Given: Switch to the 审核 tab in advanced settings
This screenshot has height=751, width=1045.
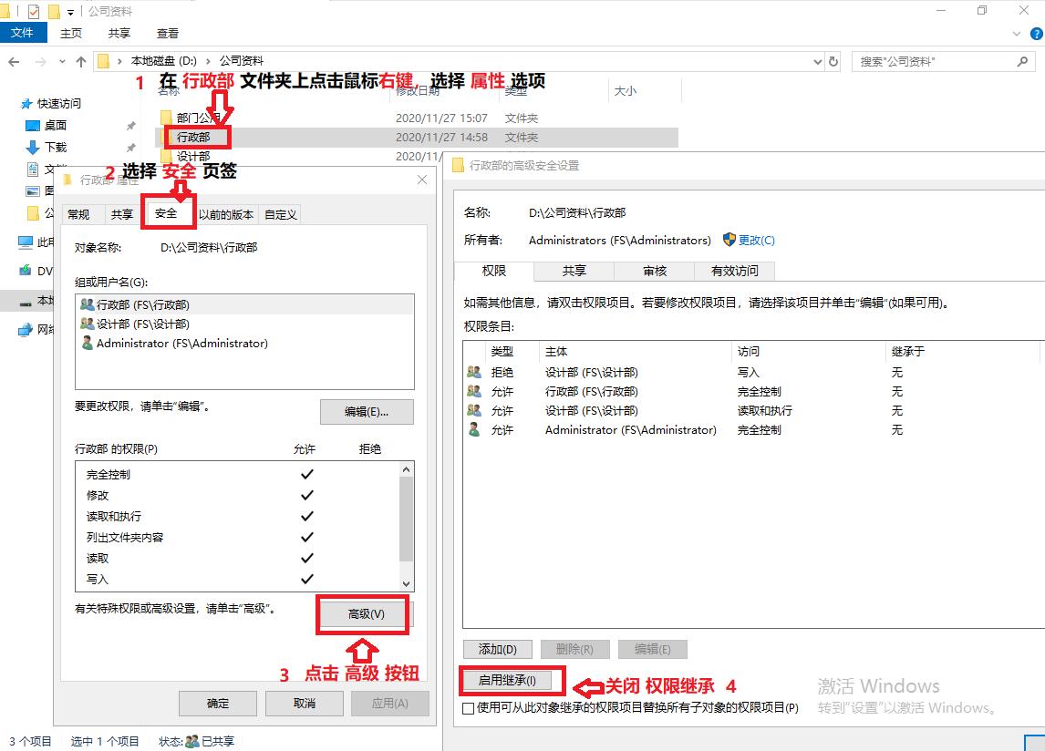Looking at the screenshot, I should pyautogui.click(x=654, y=271).
